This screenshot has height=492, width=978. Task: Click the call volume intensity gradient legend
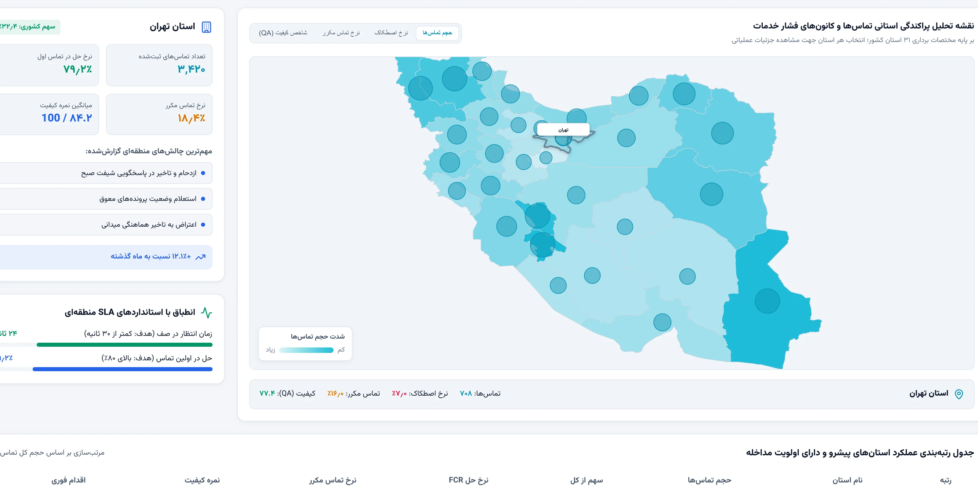coord(306,350)
